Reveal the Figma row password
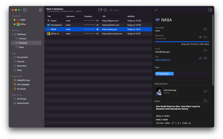Image resolution: width=223 pixels, height=139 pixels. [97, 21]
